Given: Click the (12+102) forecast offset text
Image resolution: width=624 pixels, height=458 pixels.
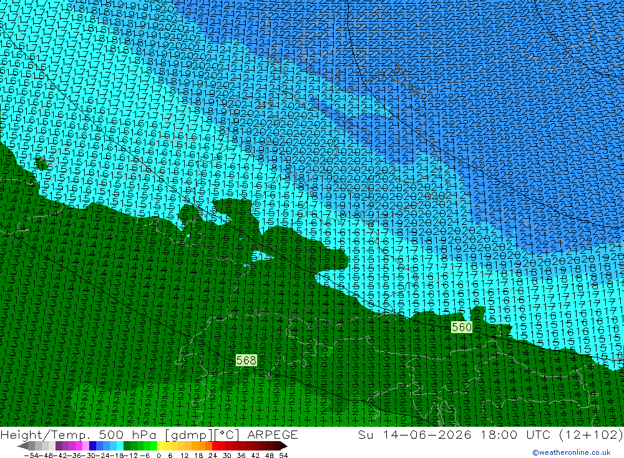Looking at the screenshot, I should pyautogui.click(x=591, y=434).
